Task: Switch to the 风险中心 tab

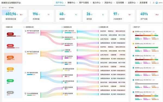Action: click(108, 3)
